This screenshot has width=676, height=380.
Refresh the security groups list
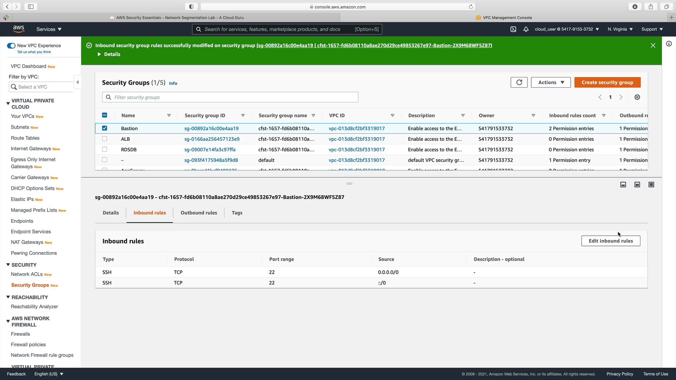click(519, 83)
